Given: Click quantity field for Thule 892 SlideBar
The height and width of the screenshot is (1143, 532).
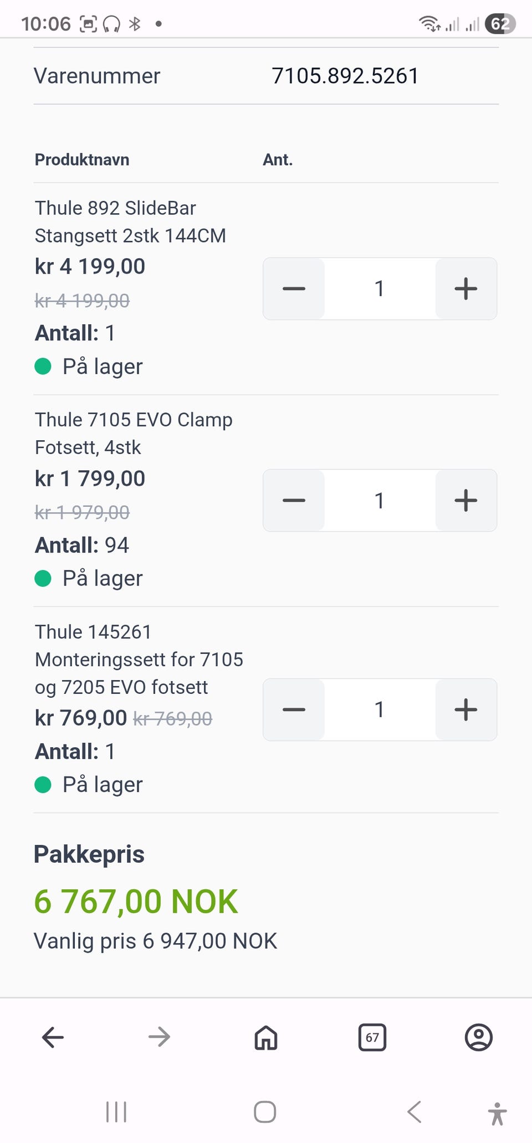Looking at the screenshot, I should click(x=380, y=289).
